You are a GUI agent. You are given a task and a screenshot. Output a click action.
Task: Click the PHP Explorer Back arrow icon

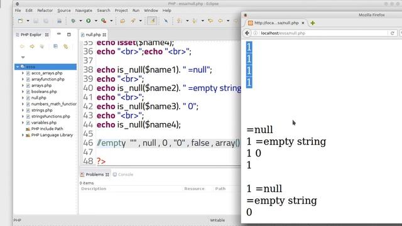pos(22,46)
